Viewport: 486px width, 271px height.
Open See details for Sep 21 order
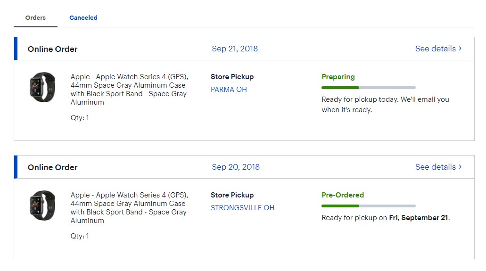pos(438,49)
